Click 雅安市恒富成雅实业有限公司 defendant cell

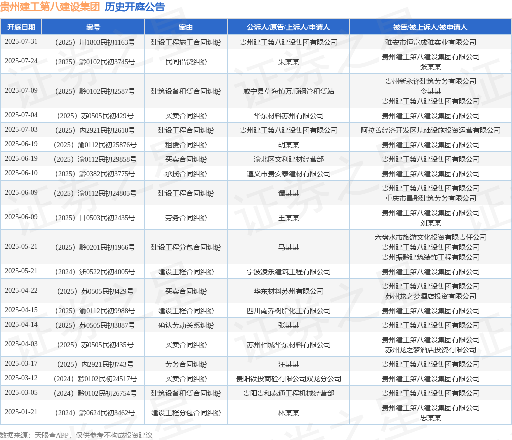tap(430, 42)
